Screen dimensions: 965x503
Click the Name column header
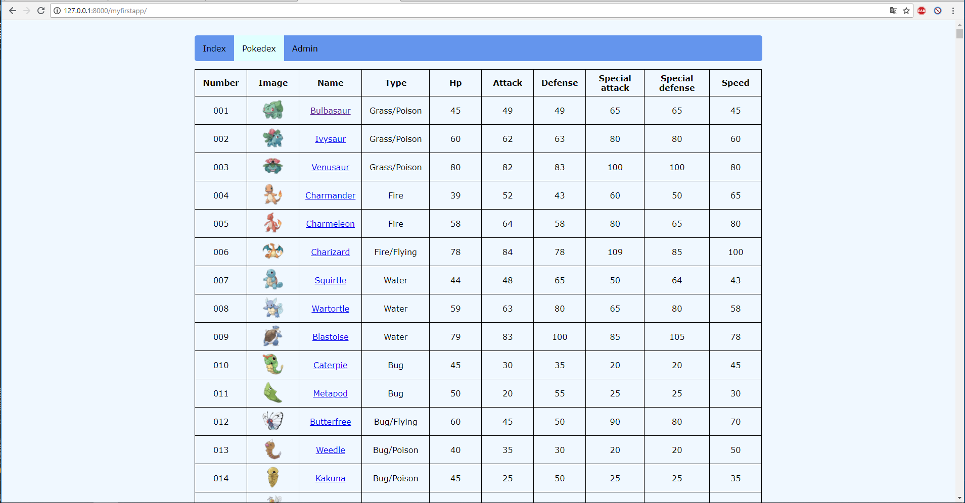[330, 83]
